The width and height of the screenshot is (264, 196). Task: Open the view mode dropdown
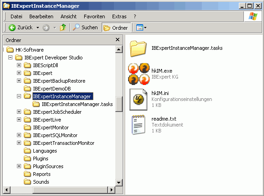(141, 27)
